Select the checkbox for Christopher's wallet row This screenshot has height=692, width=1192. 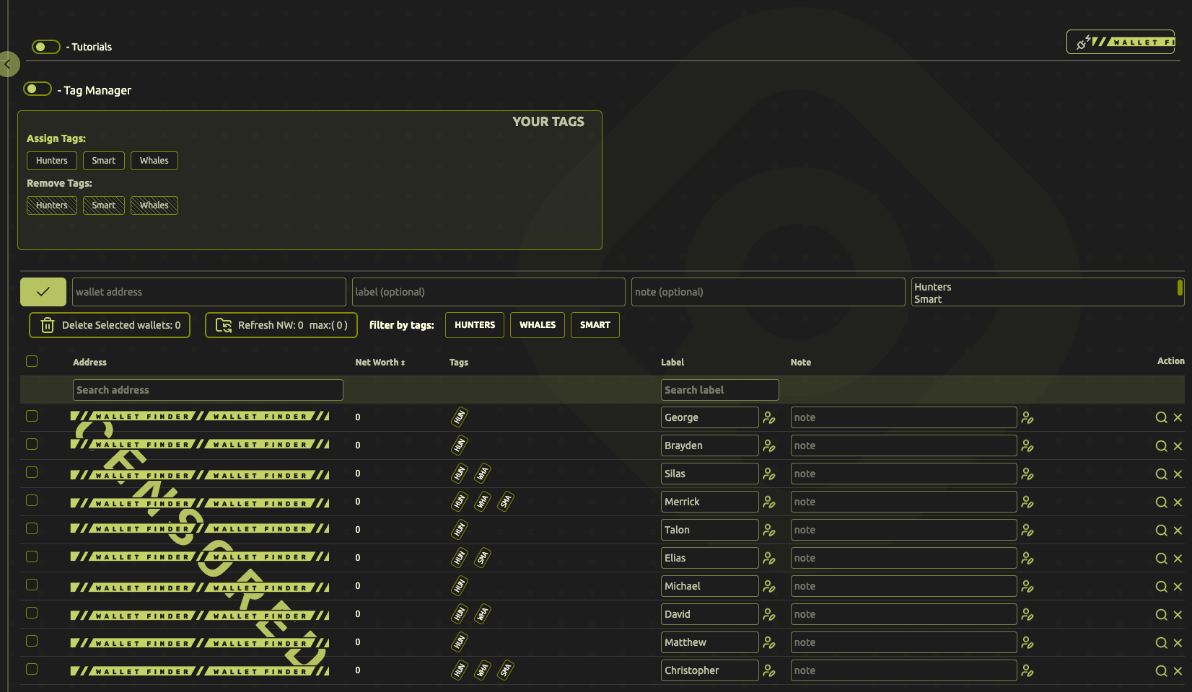click(32, 669)
